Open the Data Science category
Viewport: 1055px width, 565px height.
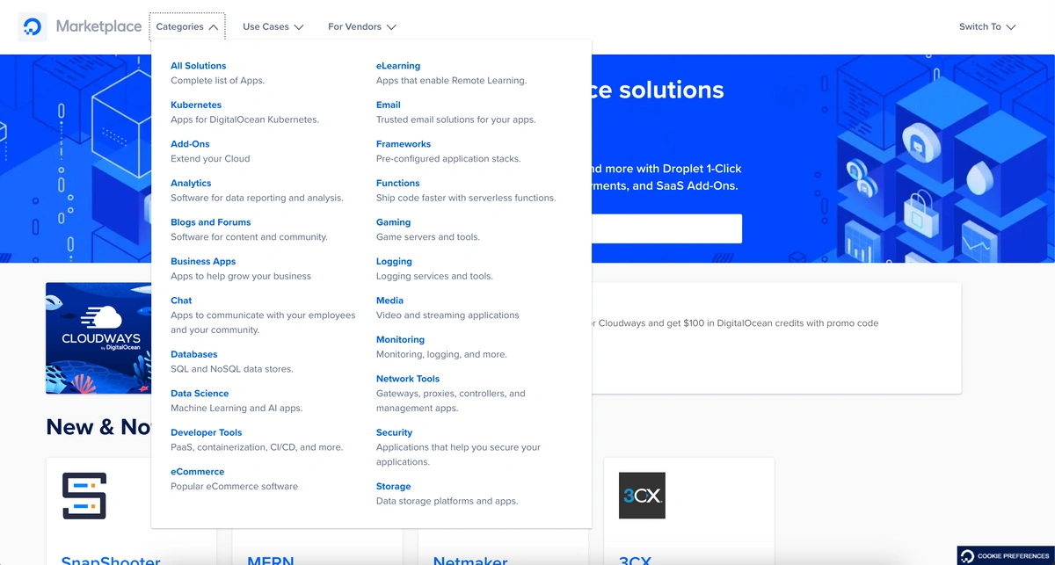tap(200, 394)
